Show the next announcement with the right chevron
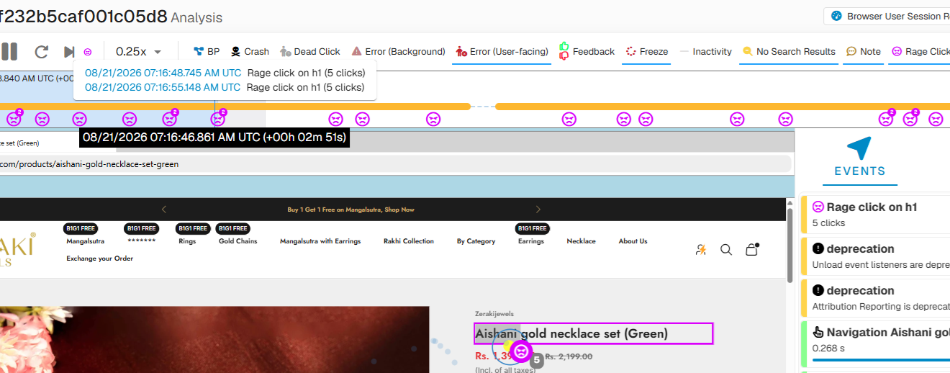The width and height of the screenshot is (950, 373). click(x=538, y=210)
